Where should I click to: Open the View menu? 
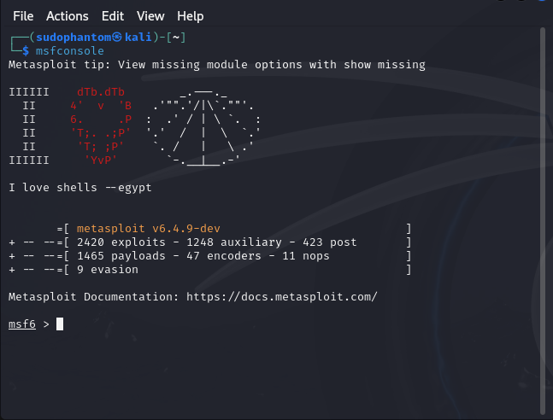pyautogui.click(x=150, y=16)
